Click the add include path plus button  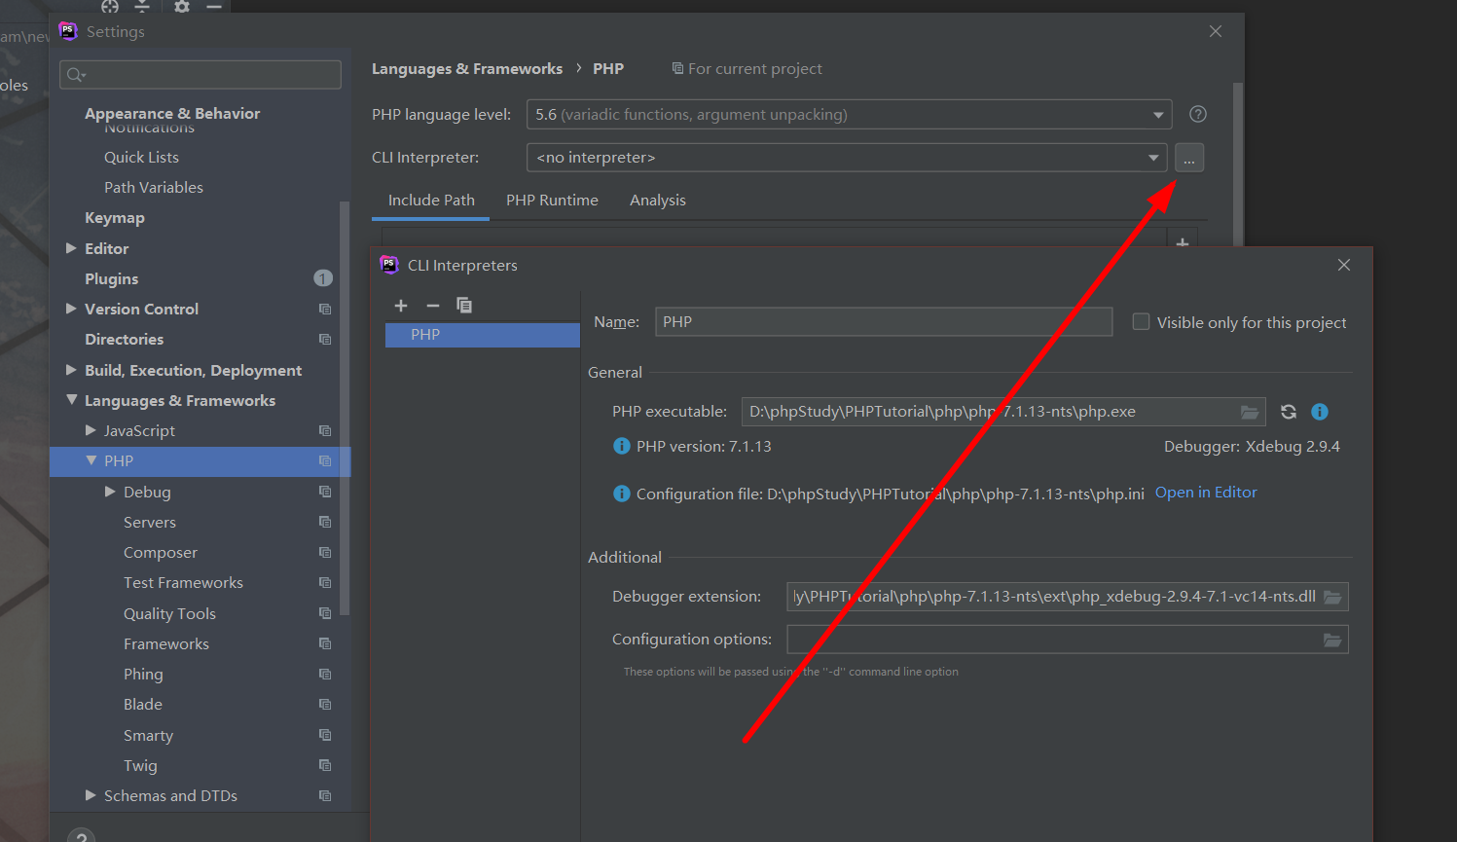pos(1183,241)
